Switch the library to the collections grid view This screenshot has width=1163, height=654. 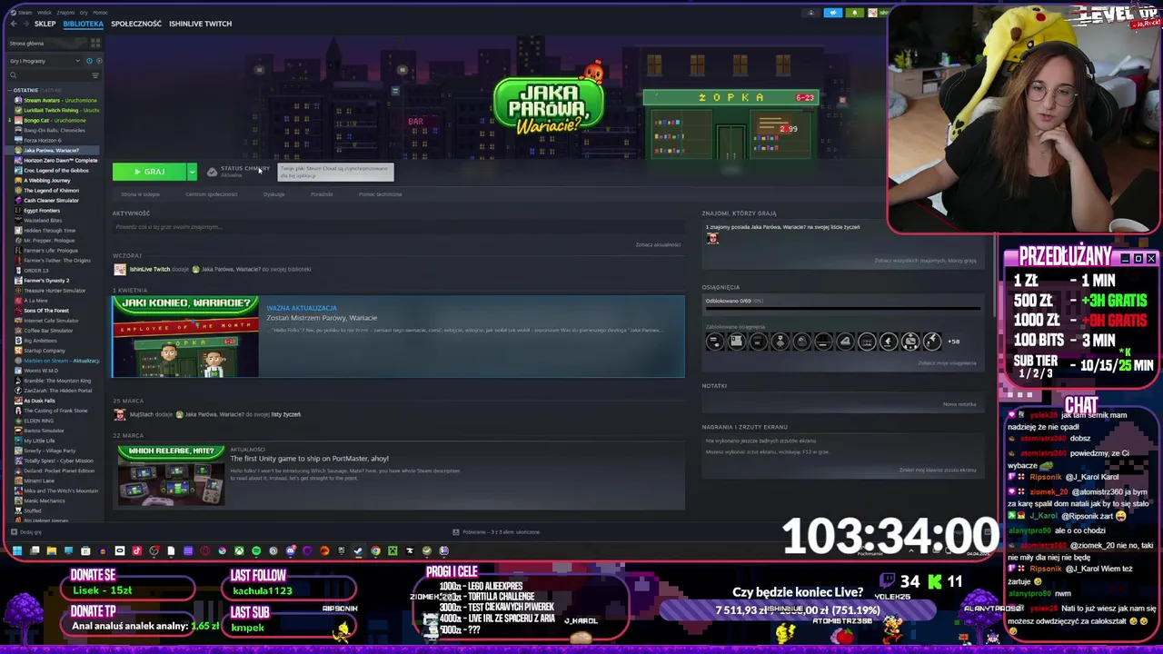click(95, 44)
